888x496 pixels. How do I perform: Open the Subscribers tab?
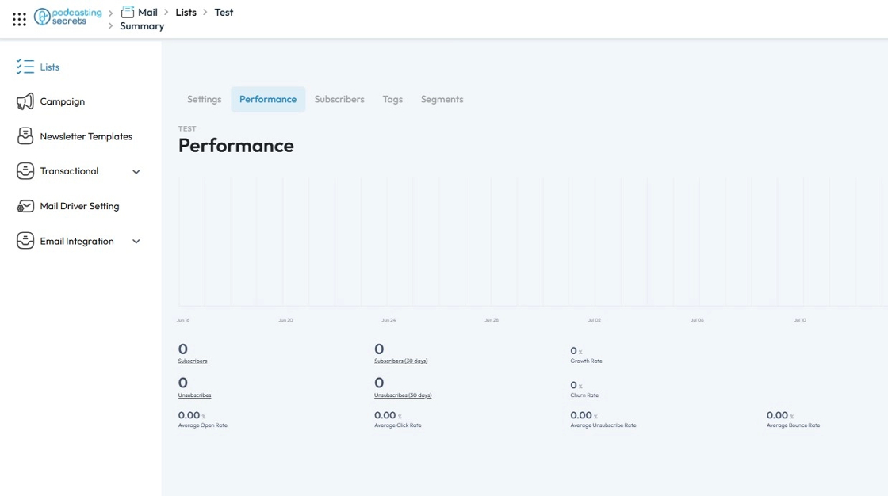(339, 99)
